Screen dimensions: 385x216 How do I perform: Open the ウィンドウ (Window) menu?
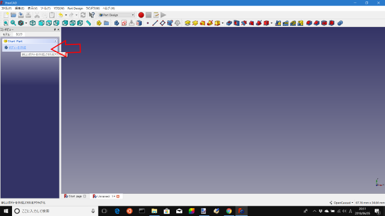pos(93,8)
